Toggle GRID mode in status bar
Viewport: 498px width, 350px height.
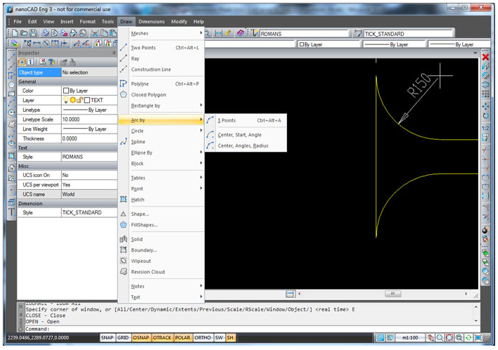[x=123, y=337]
